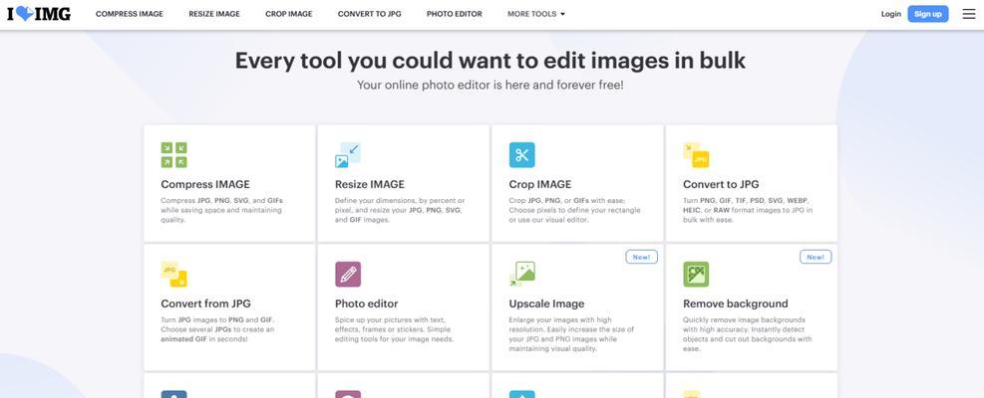This screenshot has width=984, height=398.
Task: Click the Convert to JPG description text
Action: (748, 210)
